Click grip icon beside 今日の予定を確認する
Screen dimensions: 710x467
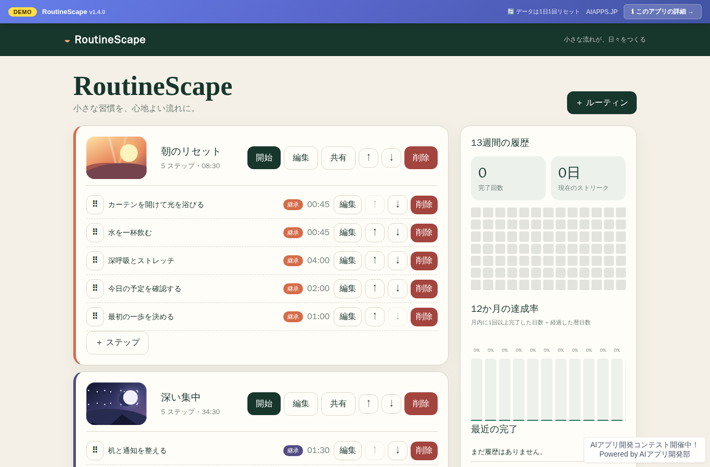[95, 289]
